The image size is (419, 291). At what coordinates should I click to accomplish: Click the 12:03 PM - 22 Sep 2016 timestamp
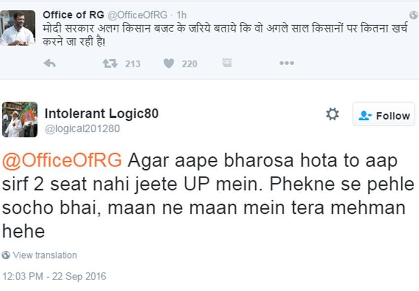[x=54, y=276]
